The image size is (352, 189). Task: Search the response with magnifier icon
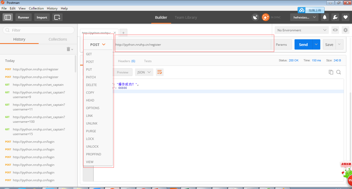[x=339, y=72]
